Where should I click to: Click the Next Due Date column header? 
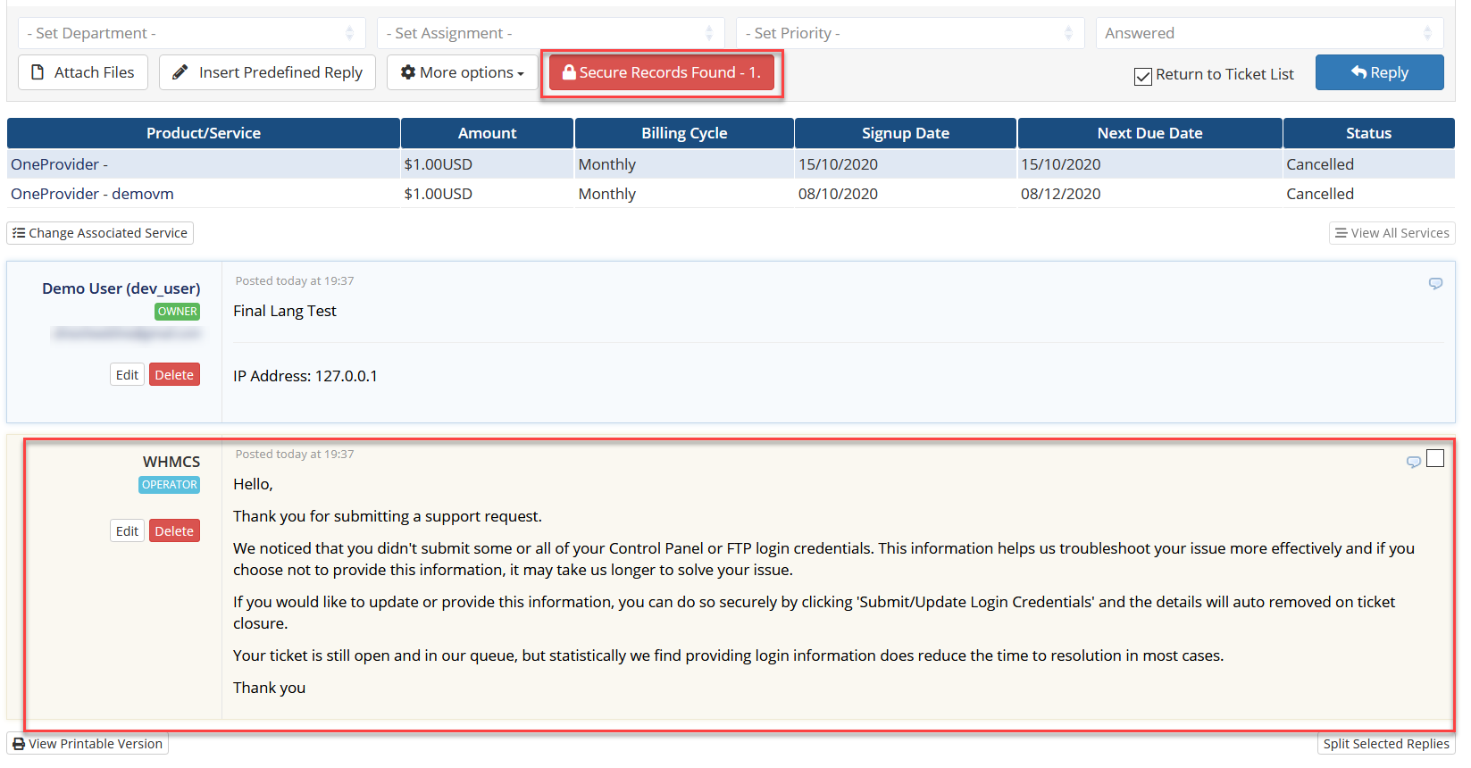[x=1149, y=133]
